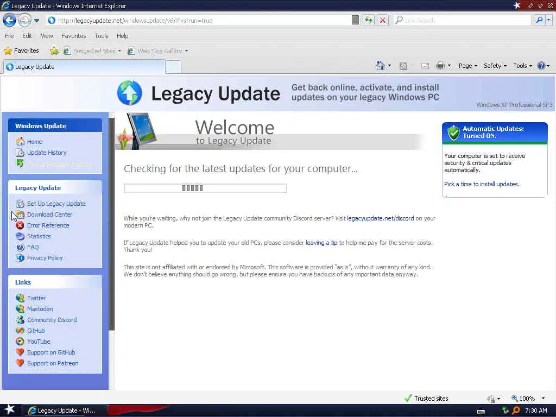Viewport: 556px width, 417px height.
Task: Open the legacyupdate.net/discord hyperlink
Action: click(381, 218)
